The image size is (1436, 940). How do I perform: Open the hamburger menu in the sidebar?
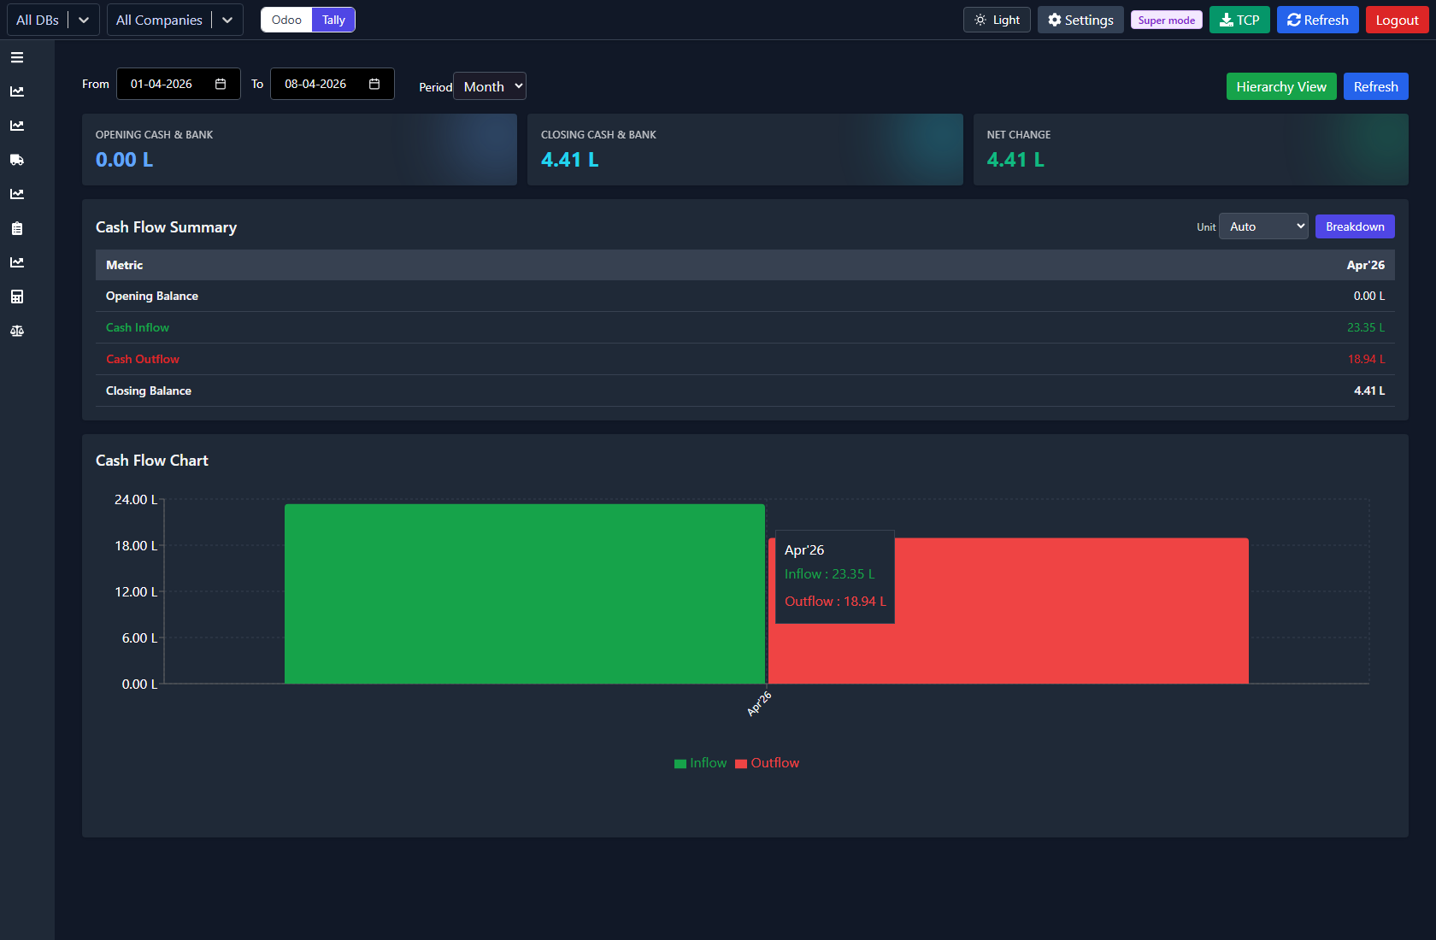click(17, 57)
